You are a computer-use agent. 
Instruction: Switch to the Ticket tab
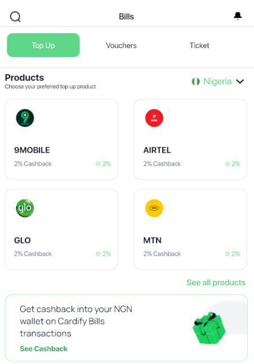pyautogui.click(x=199, y=45)
